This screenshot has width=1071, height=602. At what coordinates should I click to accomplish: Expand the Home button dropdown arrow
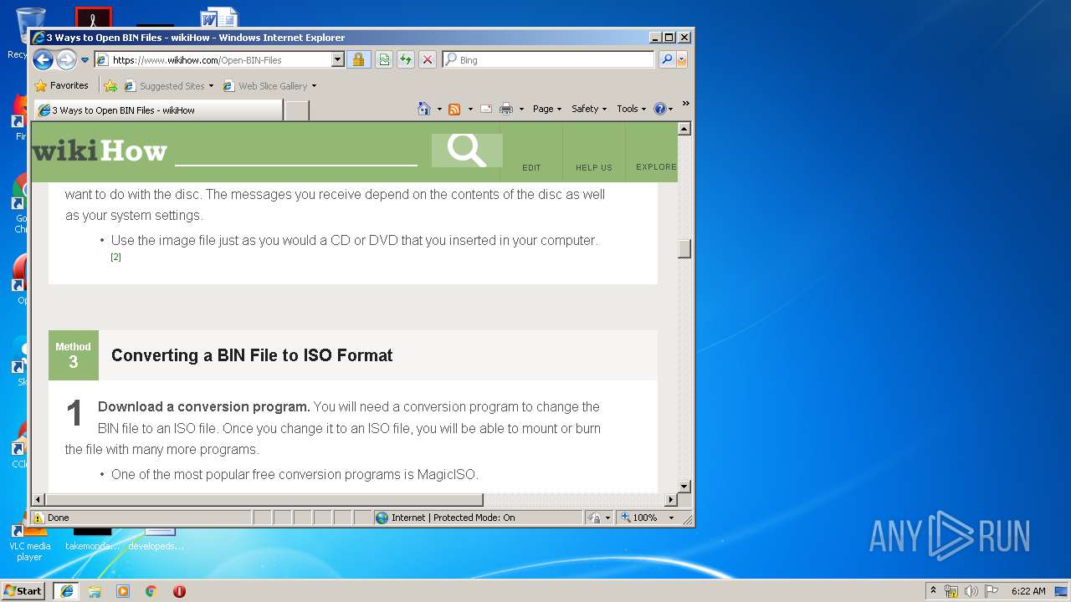coord(439,109)
